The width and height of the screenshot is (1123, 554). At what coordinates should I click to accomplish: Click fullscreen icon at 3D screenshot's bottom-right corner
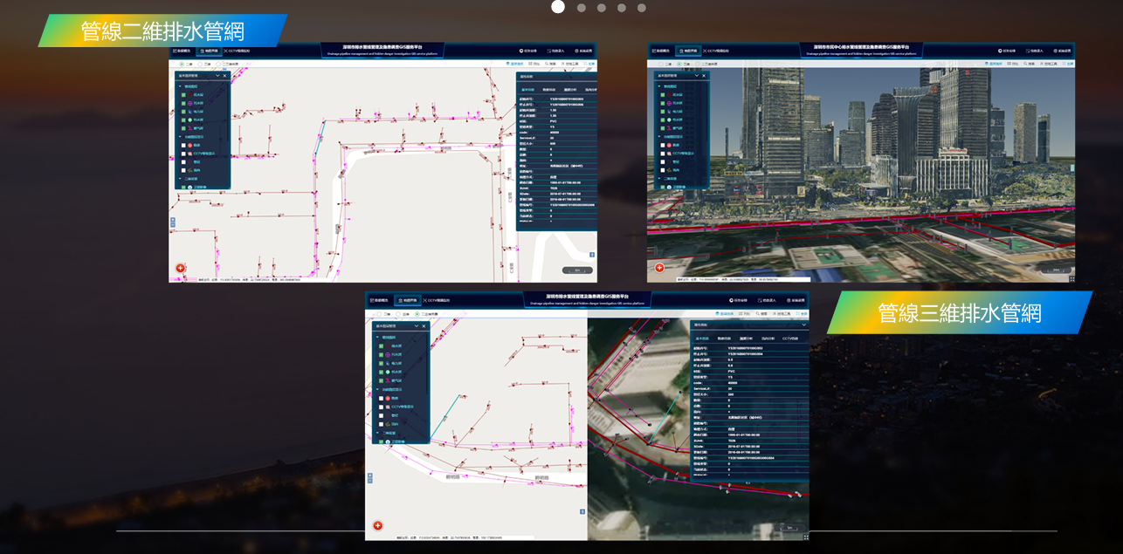point(1071,279)
